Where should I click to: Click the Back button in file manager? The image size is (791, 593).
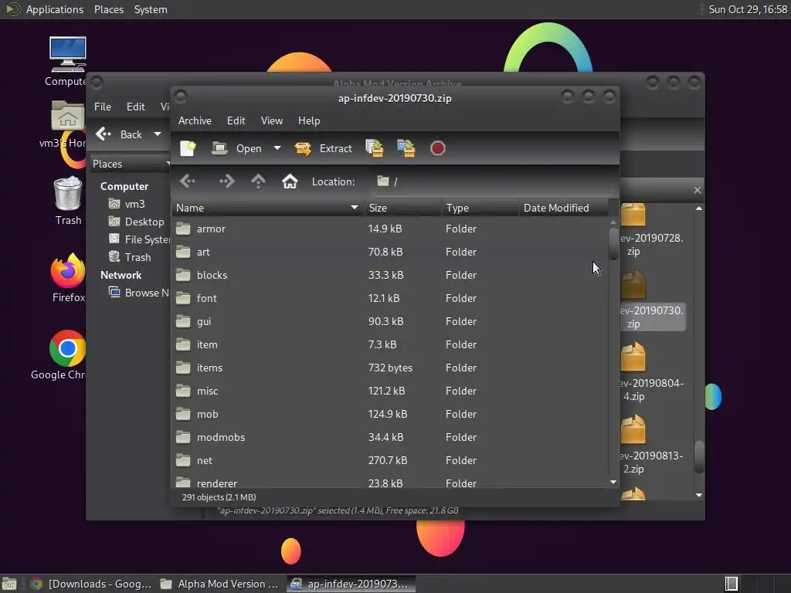[x=120, y=134]
